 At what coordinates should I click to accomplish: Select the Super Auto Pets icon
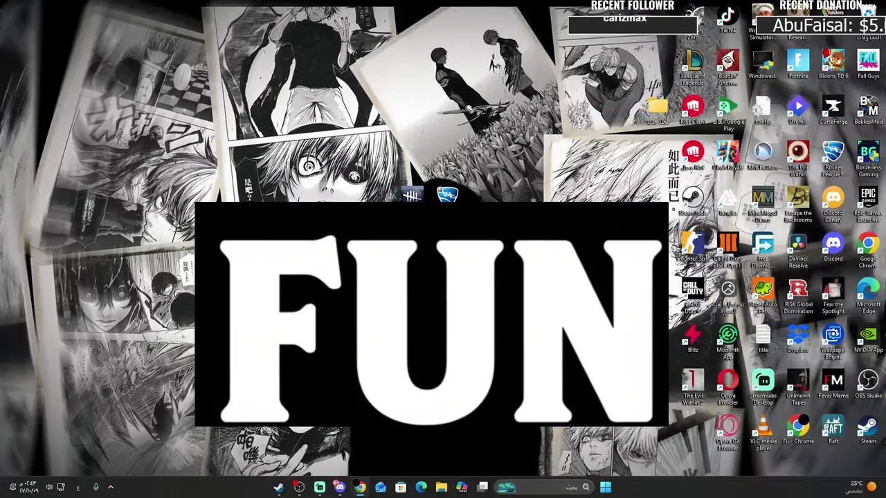tap(763, 296)
